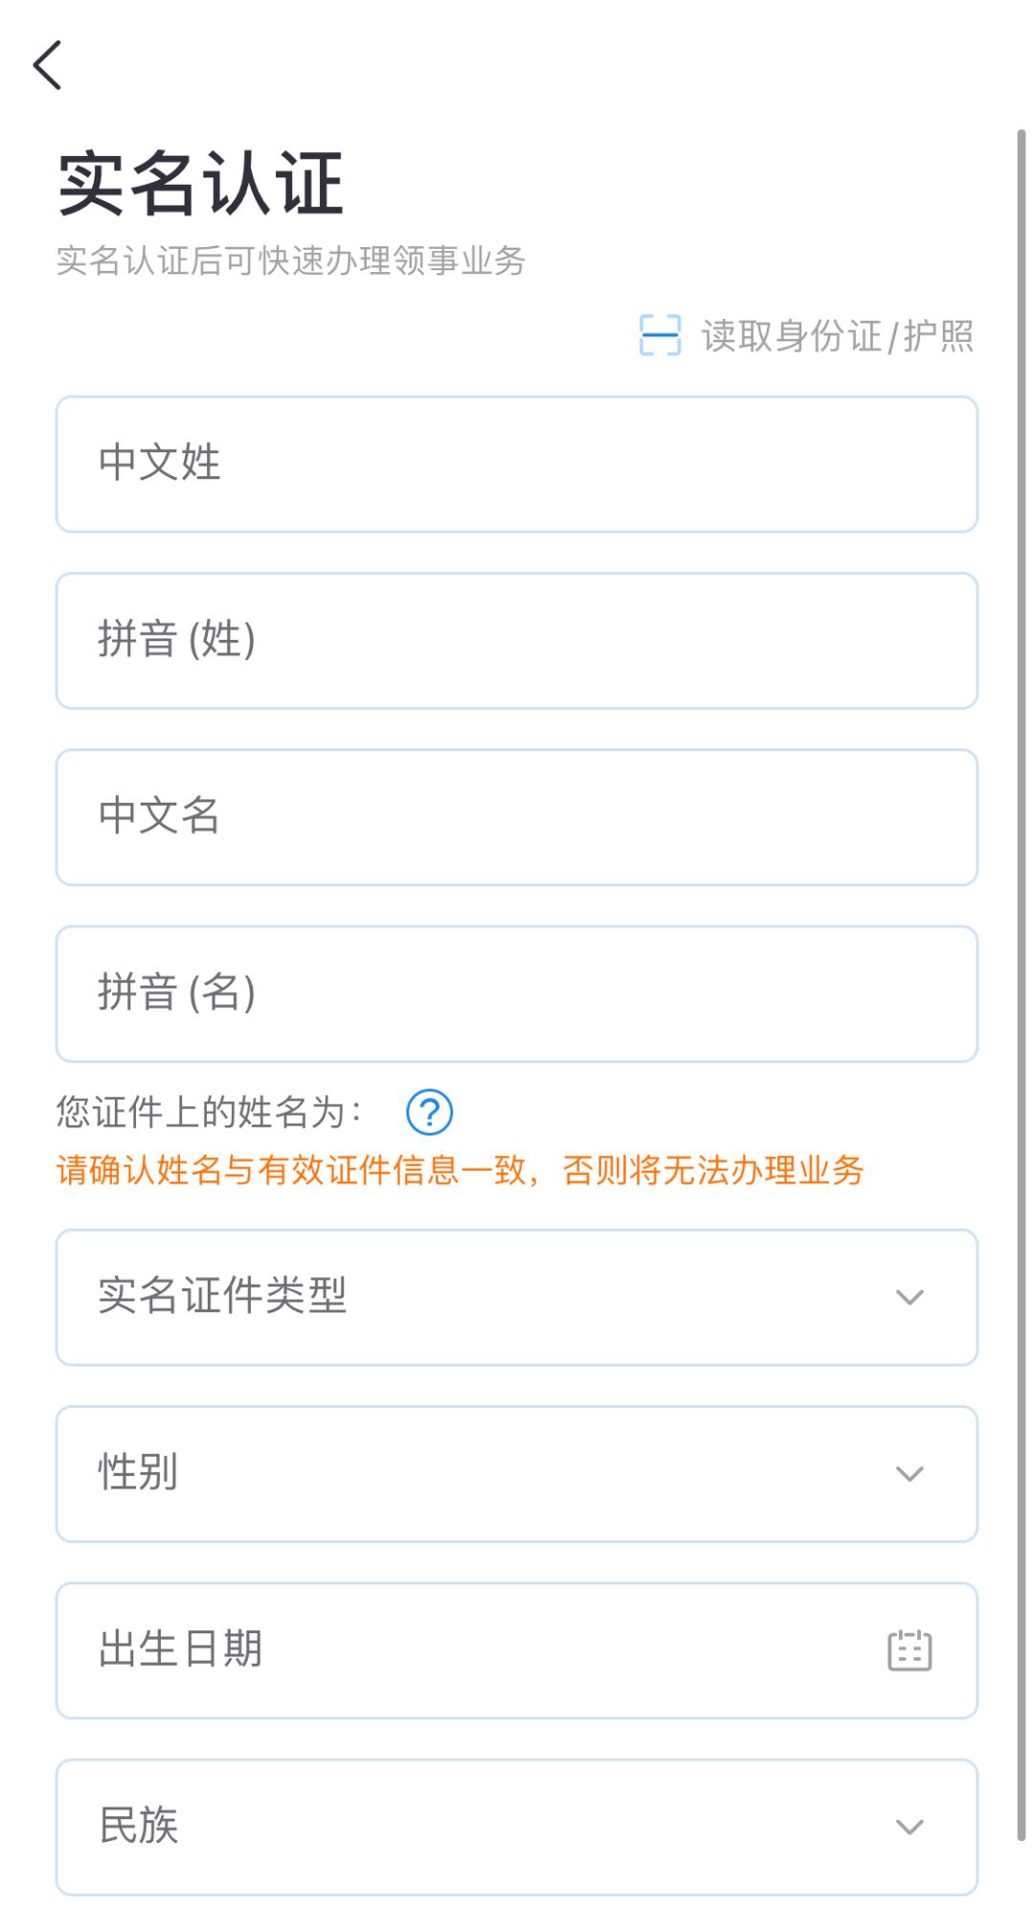Viewport: 1034px width, 1911px height.
Task: Tap the chevron icon in the 性别 row
Action: [x=908, y=1474]
